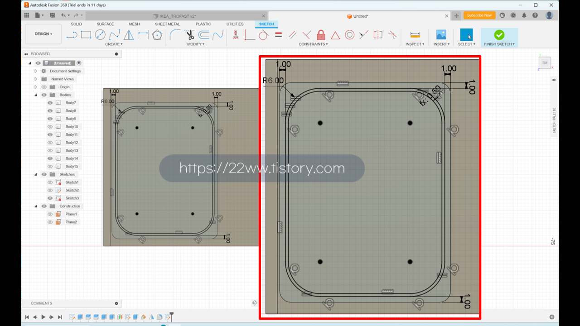Collapse the Bodies folder
The width and height of the screenshot is (580, 326).
pos(36,95)
